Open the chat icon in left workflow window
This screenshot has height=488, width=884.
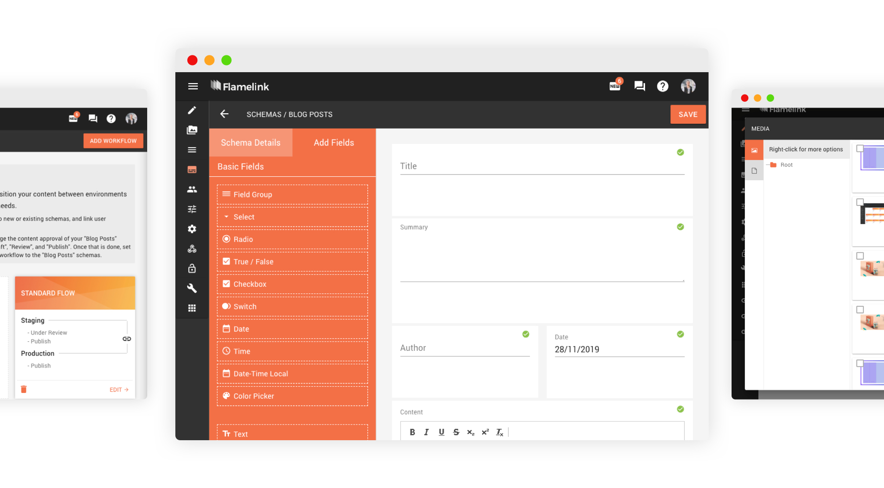point(93,119)
